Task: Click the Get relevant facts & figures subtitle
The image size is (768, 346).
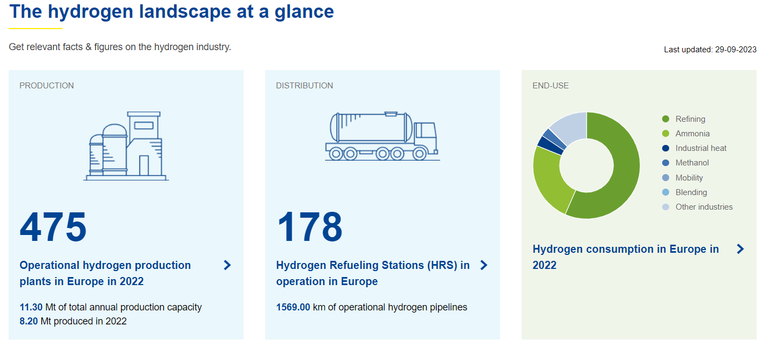Action: pos(120,47)
